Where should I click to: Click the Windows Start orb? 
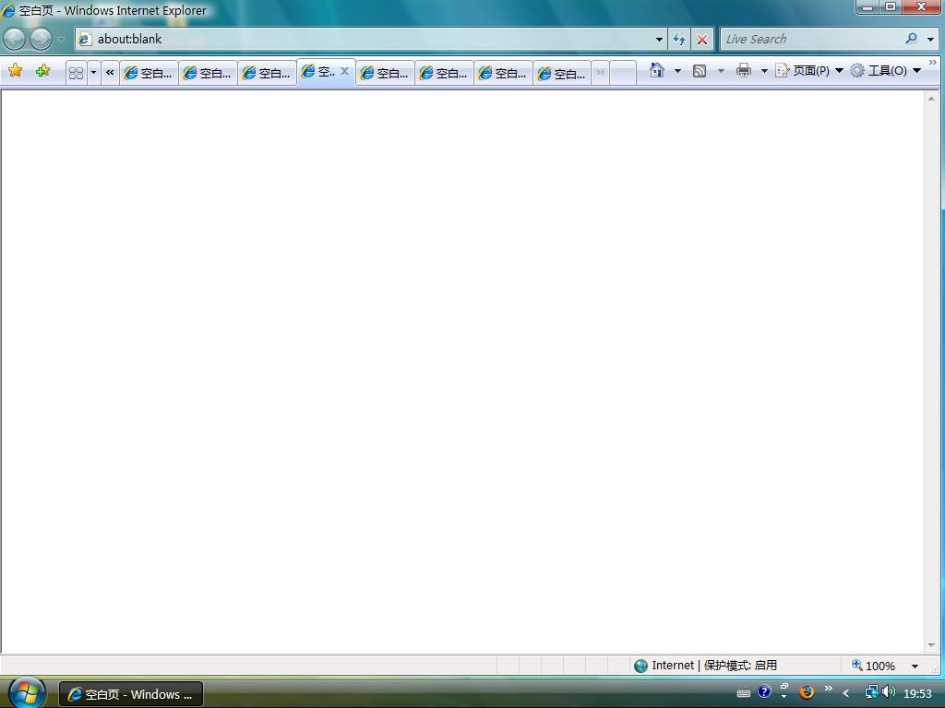click(26, 692)
